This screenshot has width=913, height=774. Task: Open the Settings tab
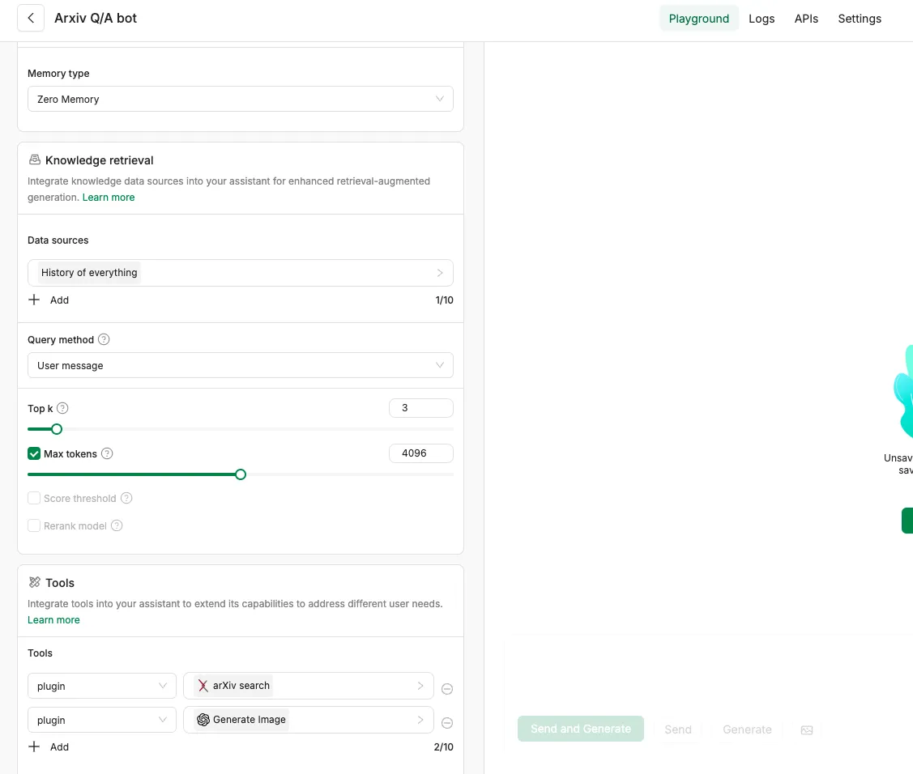tap(860, 19)
